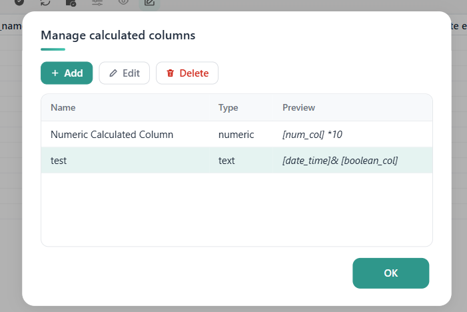This screenshot has height=312, width=467.
Task: Click the highlighted edit-pencil toolbar icon
Action: pyautogui.click(x=149, y=3)
